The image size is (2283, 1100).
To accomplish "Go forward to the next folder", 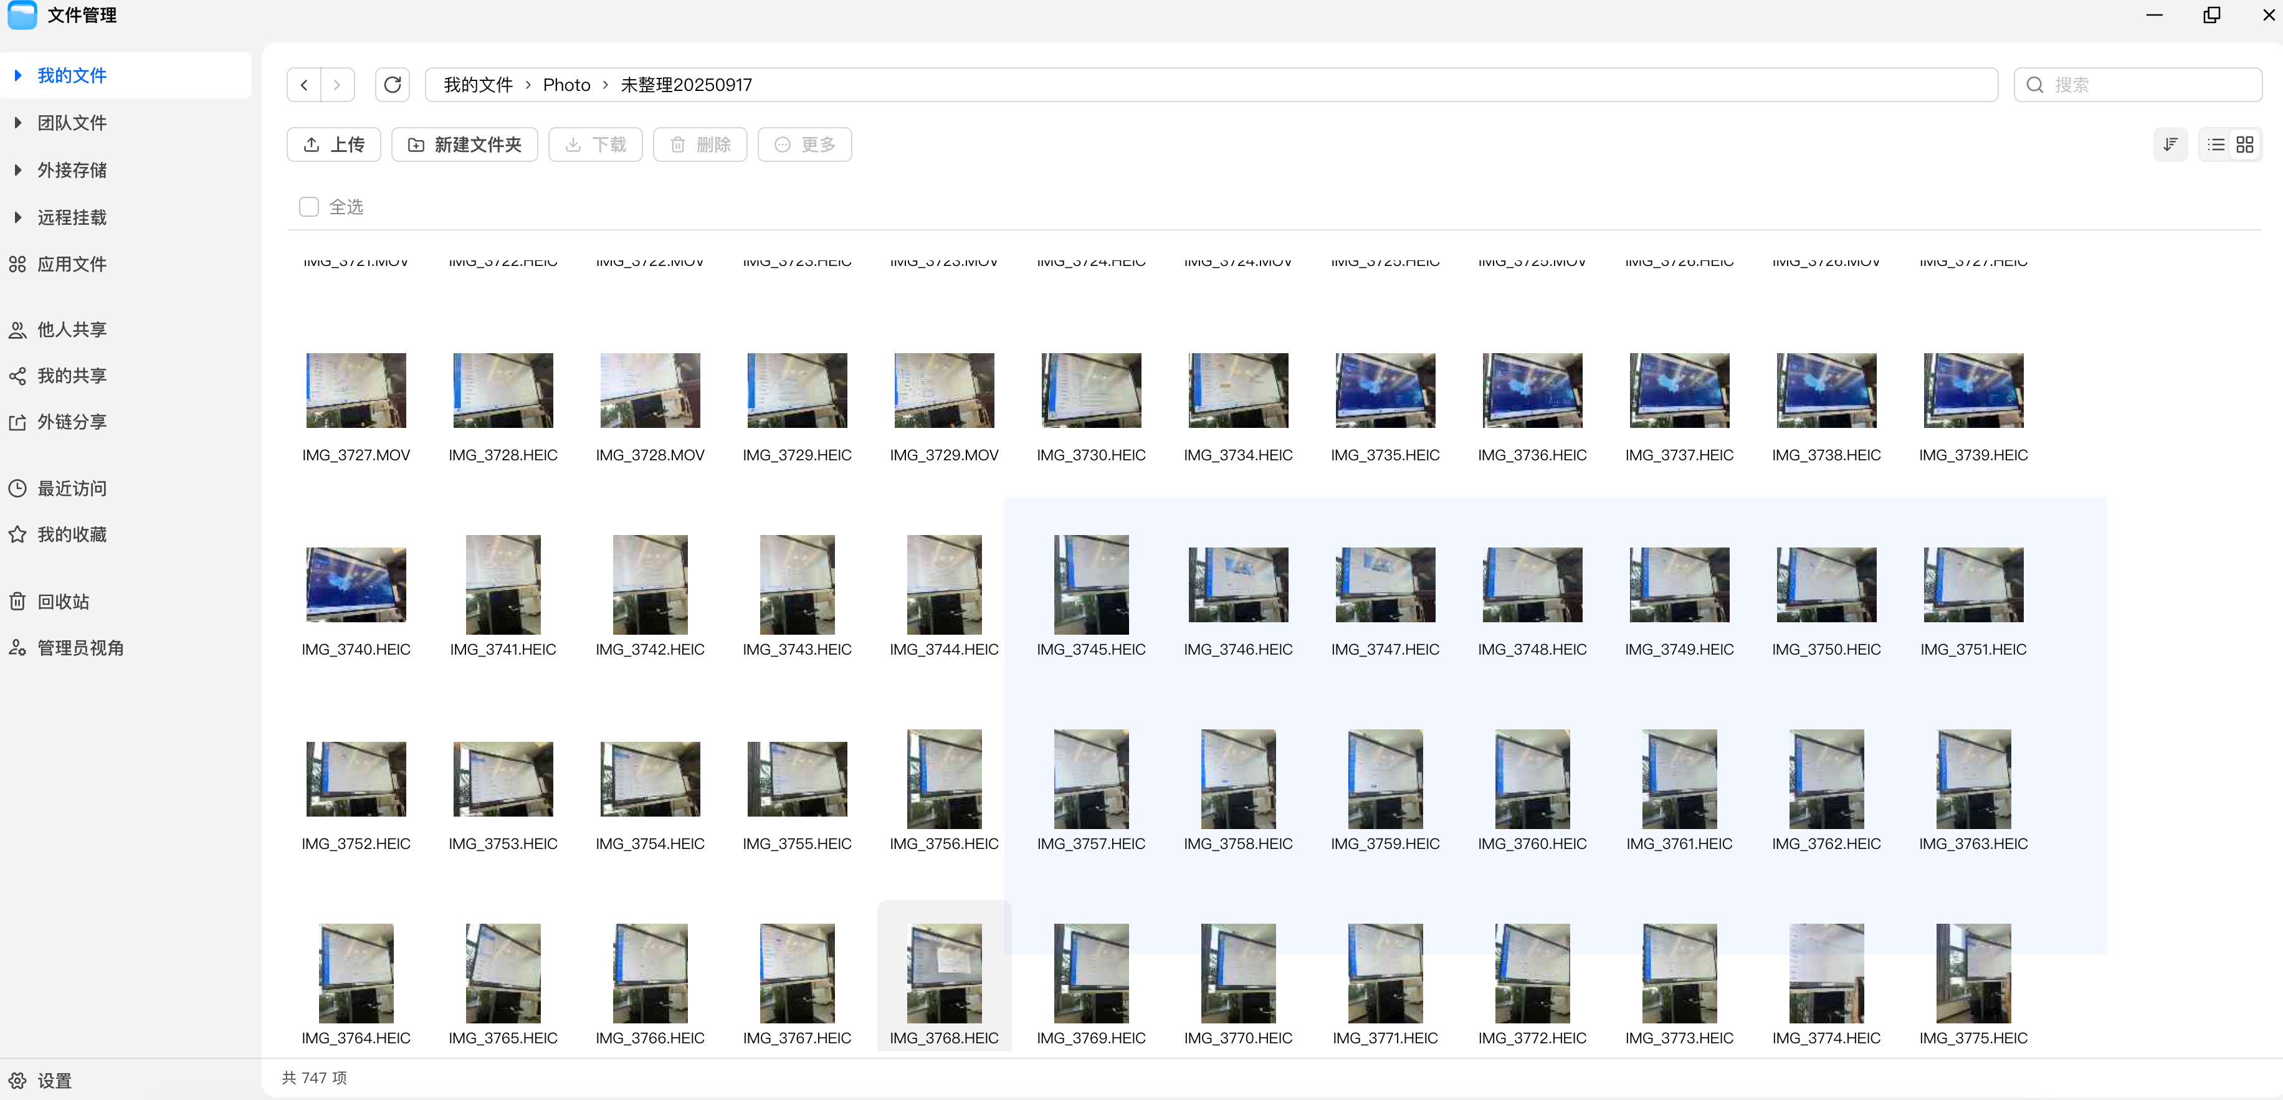I will (338, 85).
